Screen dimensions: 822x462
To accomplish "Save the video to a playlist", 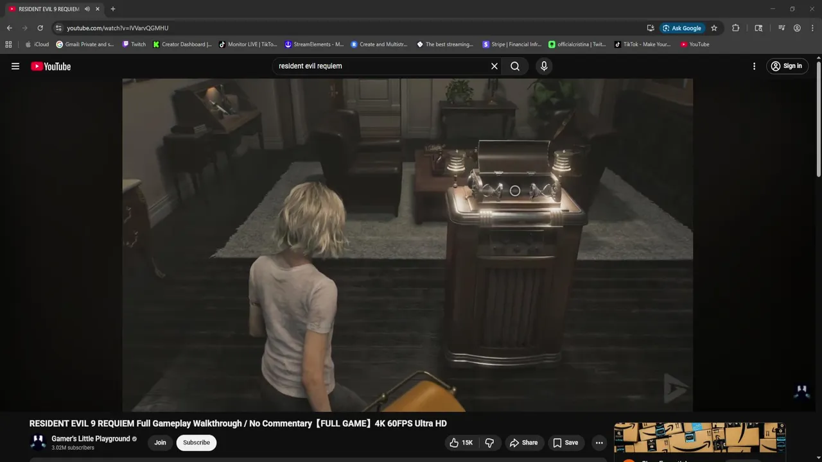I will pos(566,443).
